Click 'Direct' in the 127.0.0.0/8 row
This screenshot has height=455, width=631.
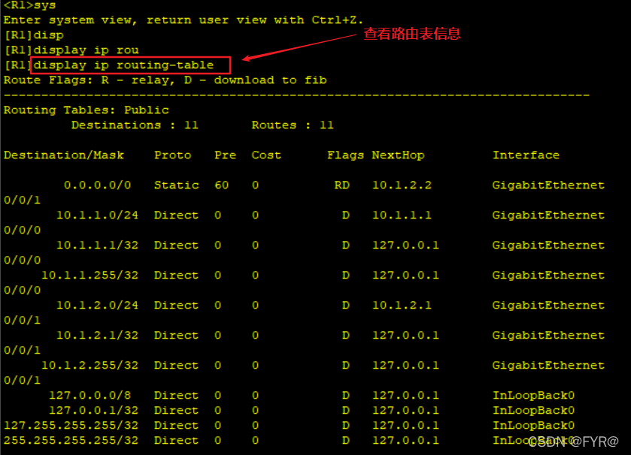[x=176, y=396]
